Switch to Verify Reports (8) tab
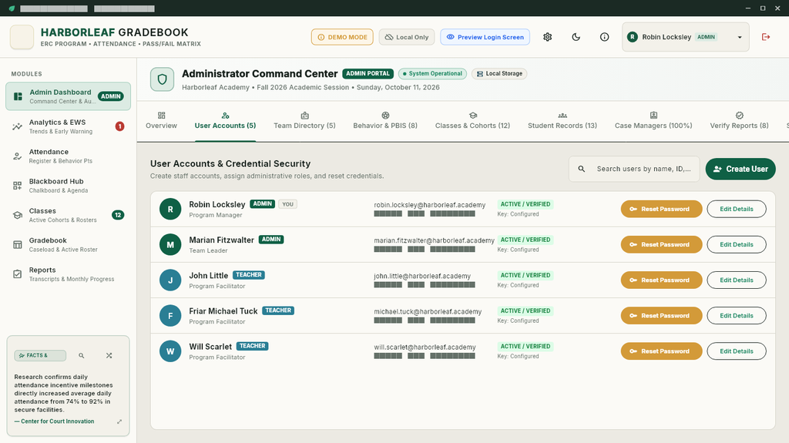The width and height of the screenshot is (789, 443). [739, 121]
